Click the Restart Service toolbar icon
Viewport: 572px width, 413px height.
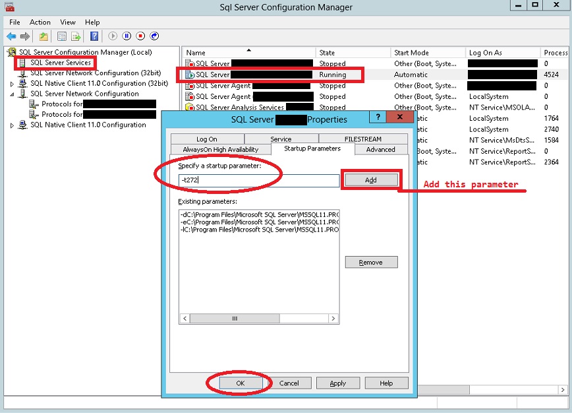tap(154, 36)
